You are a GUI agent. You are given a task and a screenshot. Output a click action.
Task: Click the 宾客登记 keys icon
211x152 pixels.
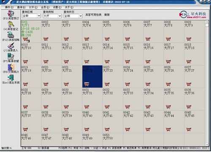coord(11,24)
